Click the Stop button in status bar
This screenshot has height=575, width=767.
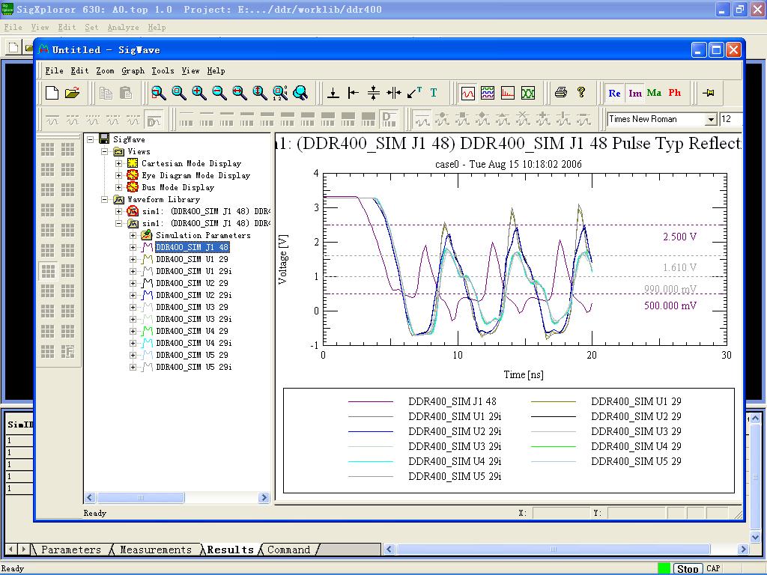[x=687, y=569]
